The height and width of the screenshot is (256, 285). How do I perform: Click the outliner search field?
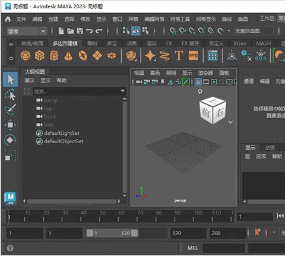click(x=79, y=91)
